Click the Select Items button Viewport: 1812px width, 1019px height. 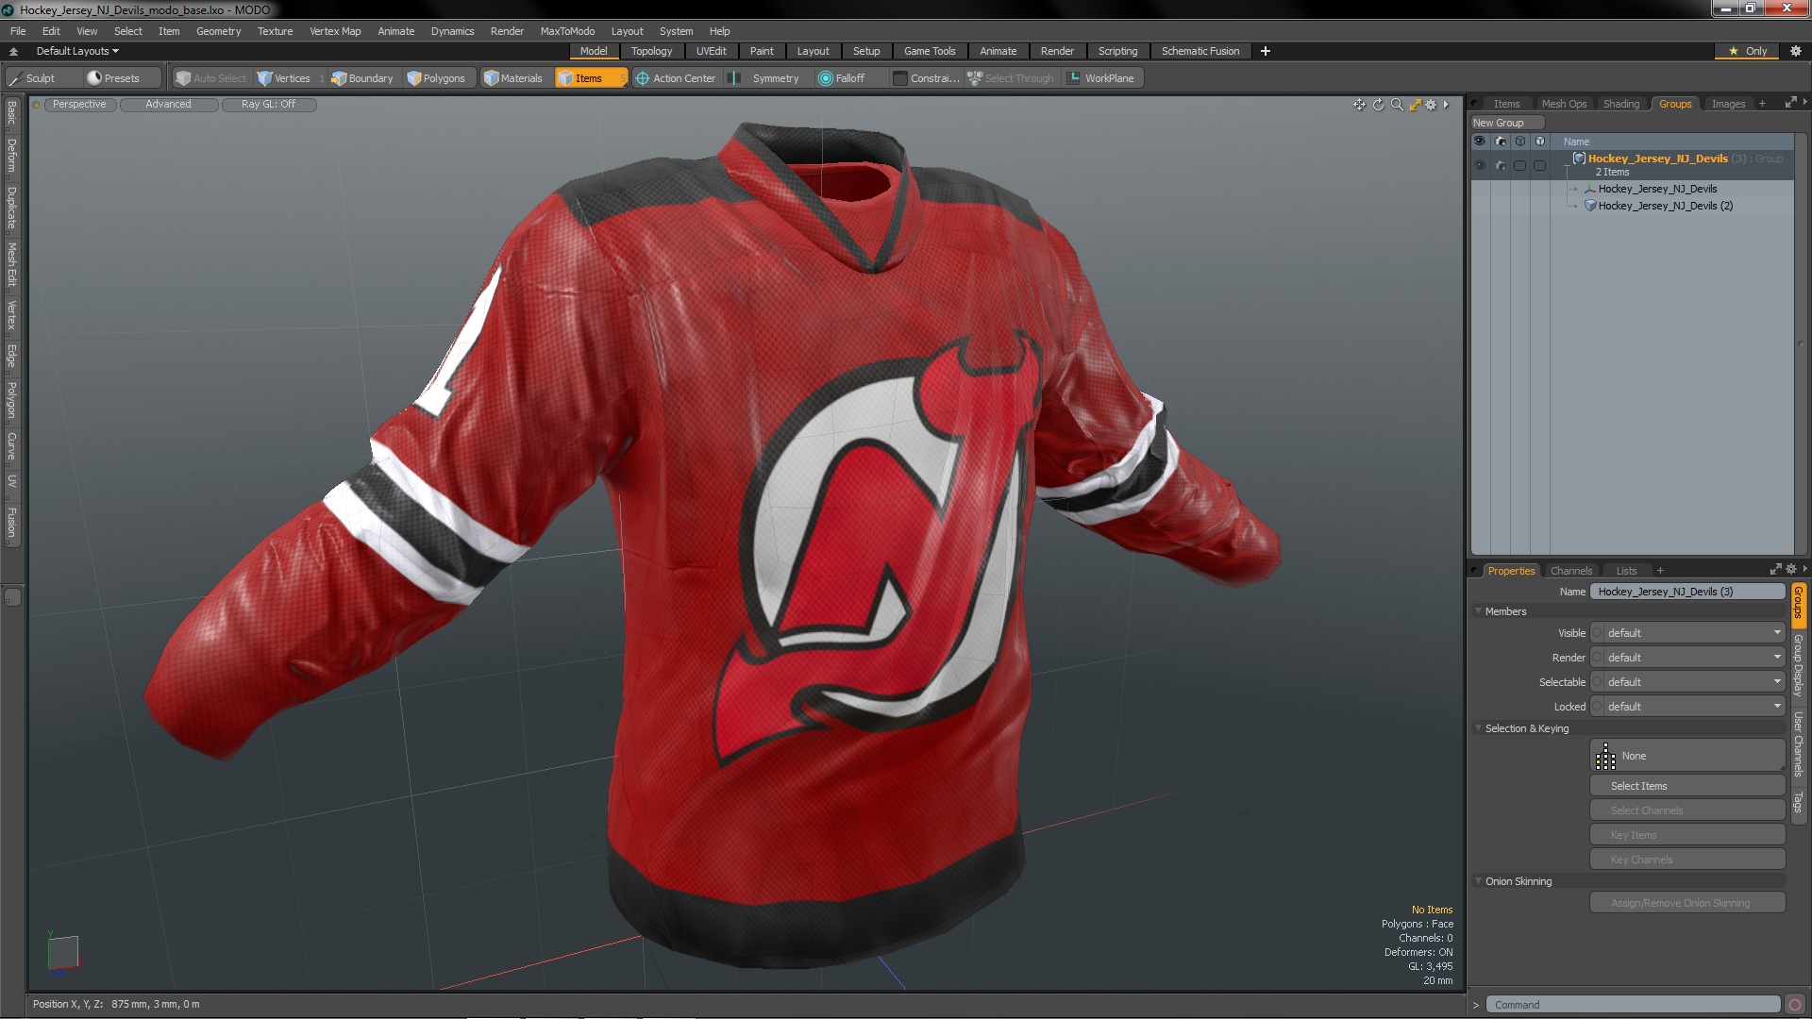[1687, 786]
